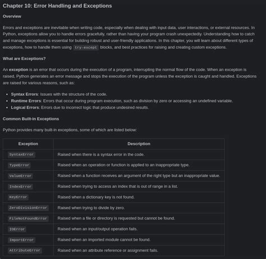Click the Common Built-in Exceptions heading
Viewport: 266px width, 259px height.
[31, 119]
